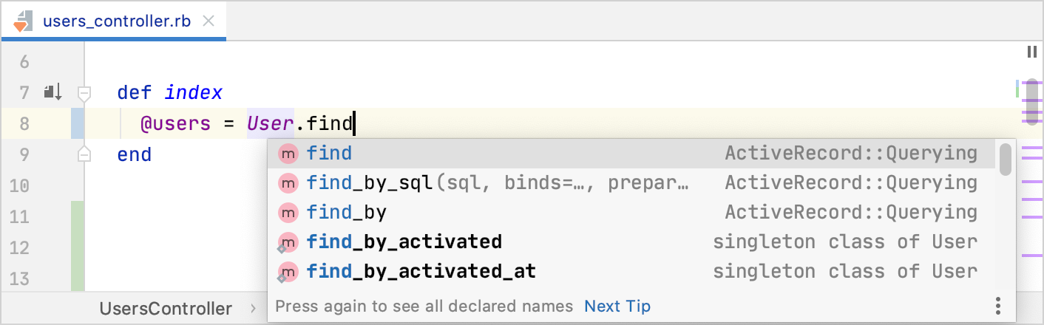Click the gutter navigation icon on line 7
This screenshot has height=325, width=1044.
[x=51, y=92]
